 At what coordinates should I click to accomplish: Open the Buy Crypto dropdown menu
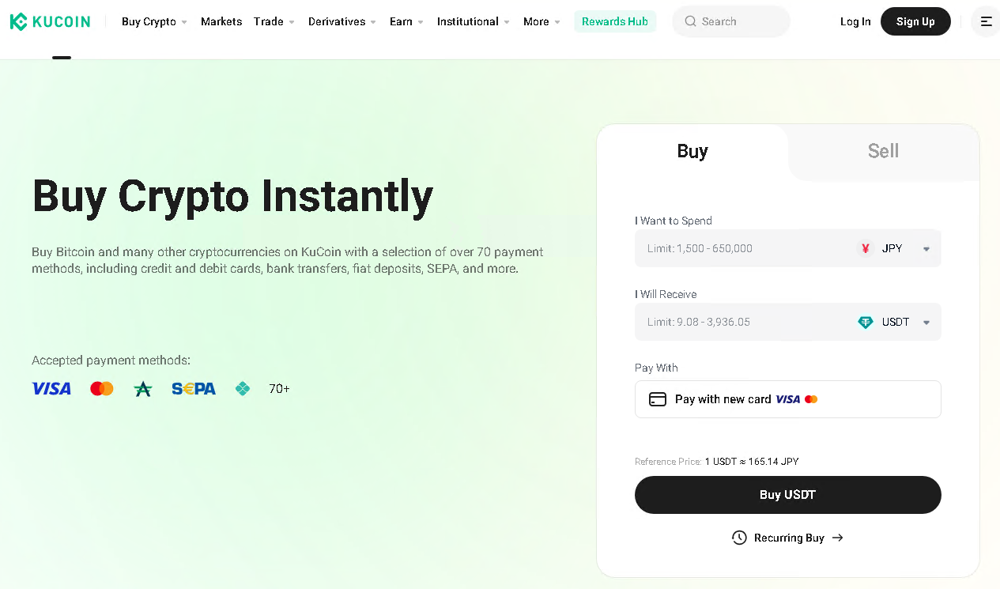point(154,21)
